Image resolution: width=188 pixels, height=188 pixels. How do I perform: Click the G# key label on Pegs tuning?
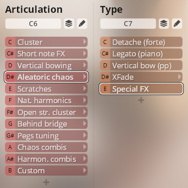point(10,135)
